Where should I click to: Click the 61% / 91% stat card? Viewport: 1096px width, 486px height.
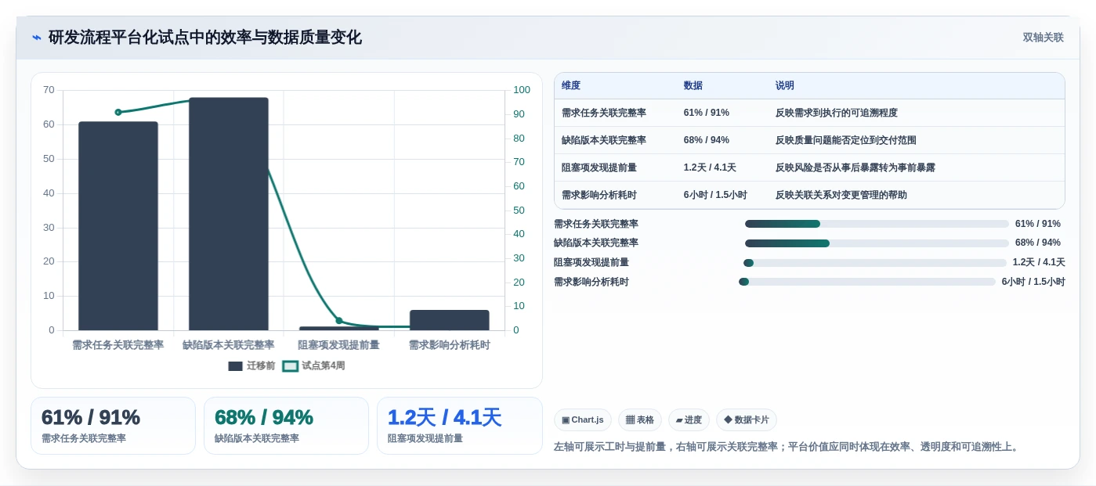click(113, 426)
